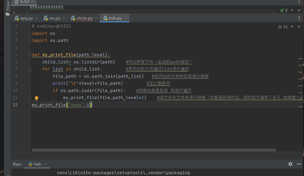Click the print statement on line 9
304x176 pixels.
pyautogui.click(x=88, y=83)
